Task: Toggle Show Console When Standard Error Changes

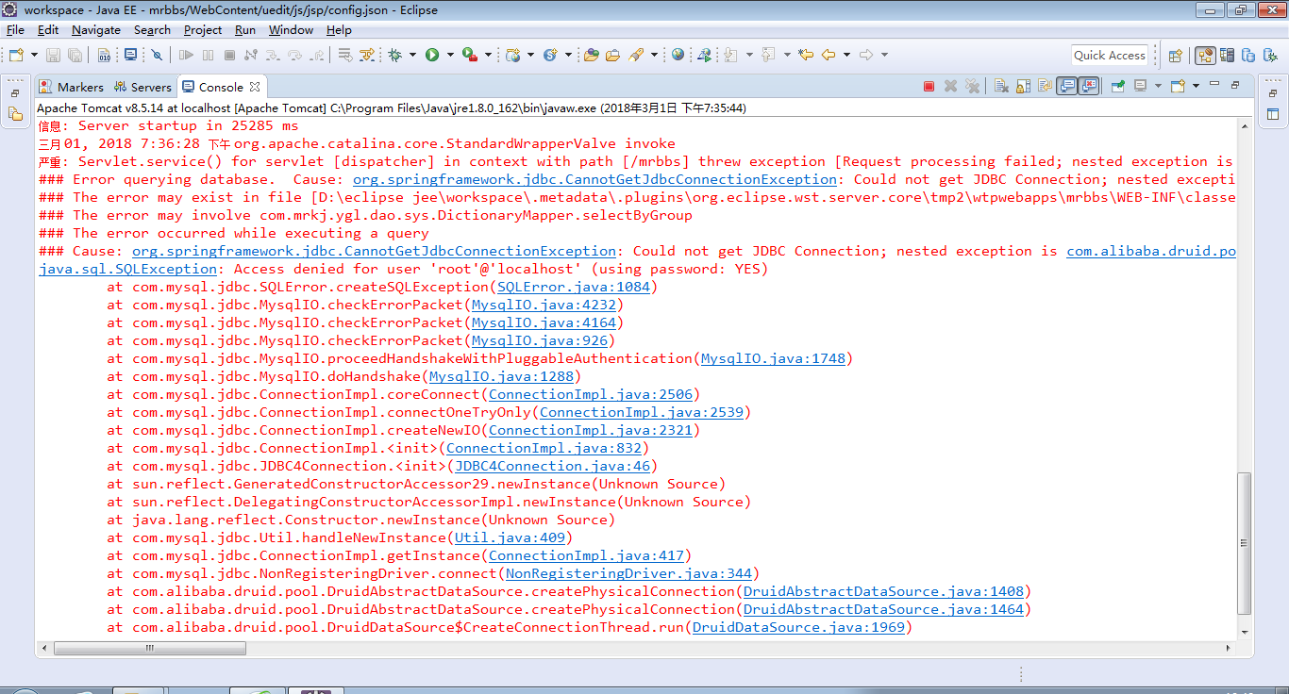Action: [x=1089, y=86]
